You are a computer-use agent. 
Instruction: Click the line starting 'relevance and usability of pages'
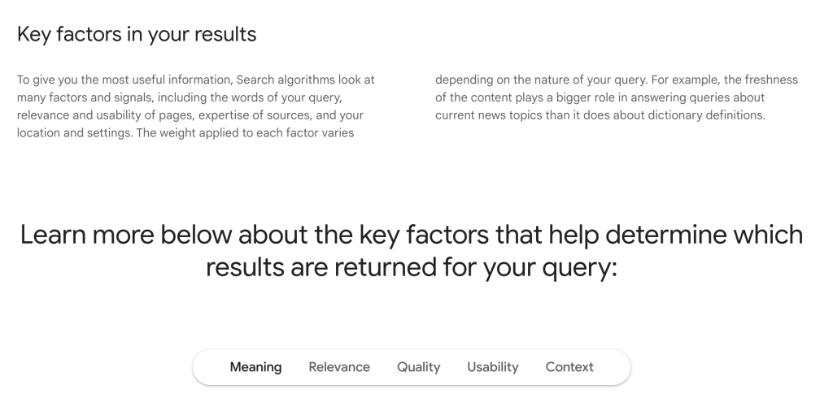[190, 115]
